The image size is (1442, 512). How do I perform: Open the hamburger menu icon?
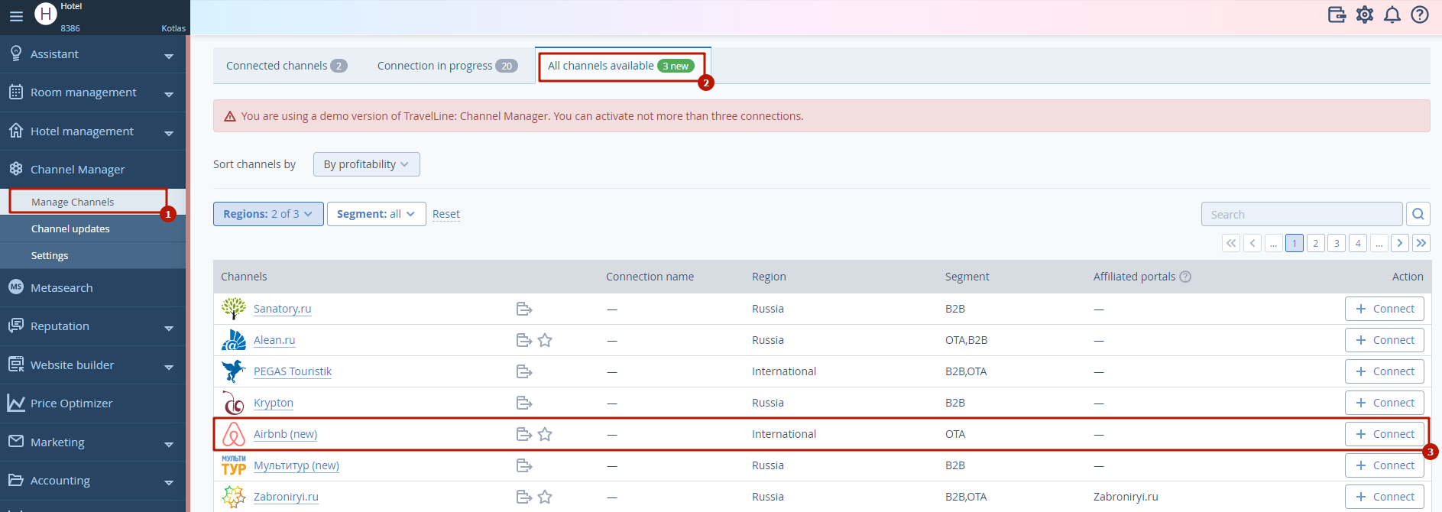[x=16, y=15]
